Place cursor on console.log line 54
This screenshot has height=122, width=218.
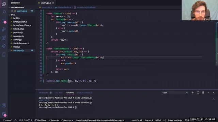point(71,81)
